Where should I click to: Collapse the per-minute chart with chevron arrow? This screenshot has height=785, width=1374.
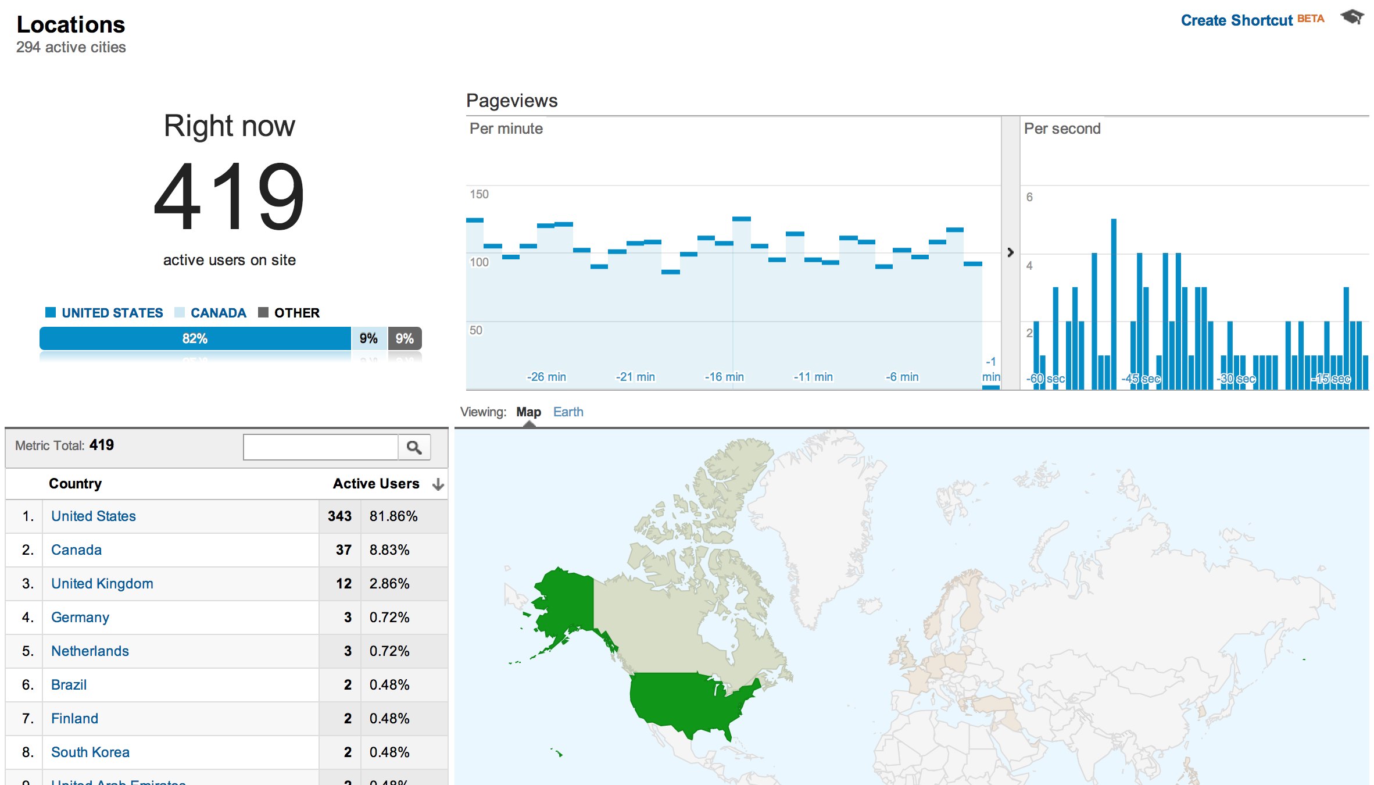(1010, 252)
